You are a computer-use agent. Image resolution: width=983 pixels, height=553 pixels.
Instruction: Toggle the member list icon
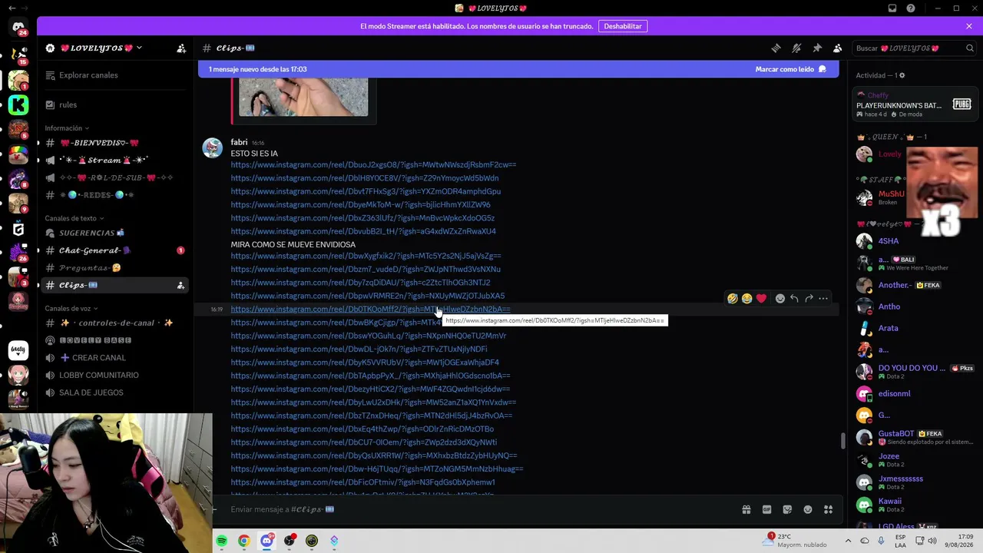(838, 48)
